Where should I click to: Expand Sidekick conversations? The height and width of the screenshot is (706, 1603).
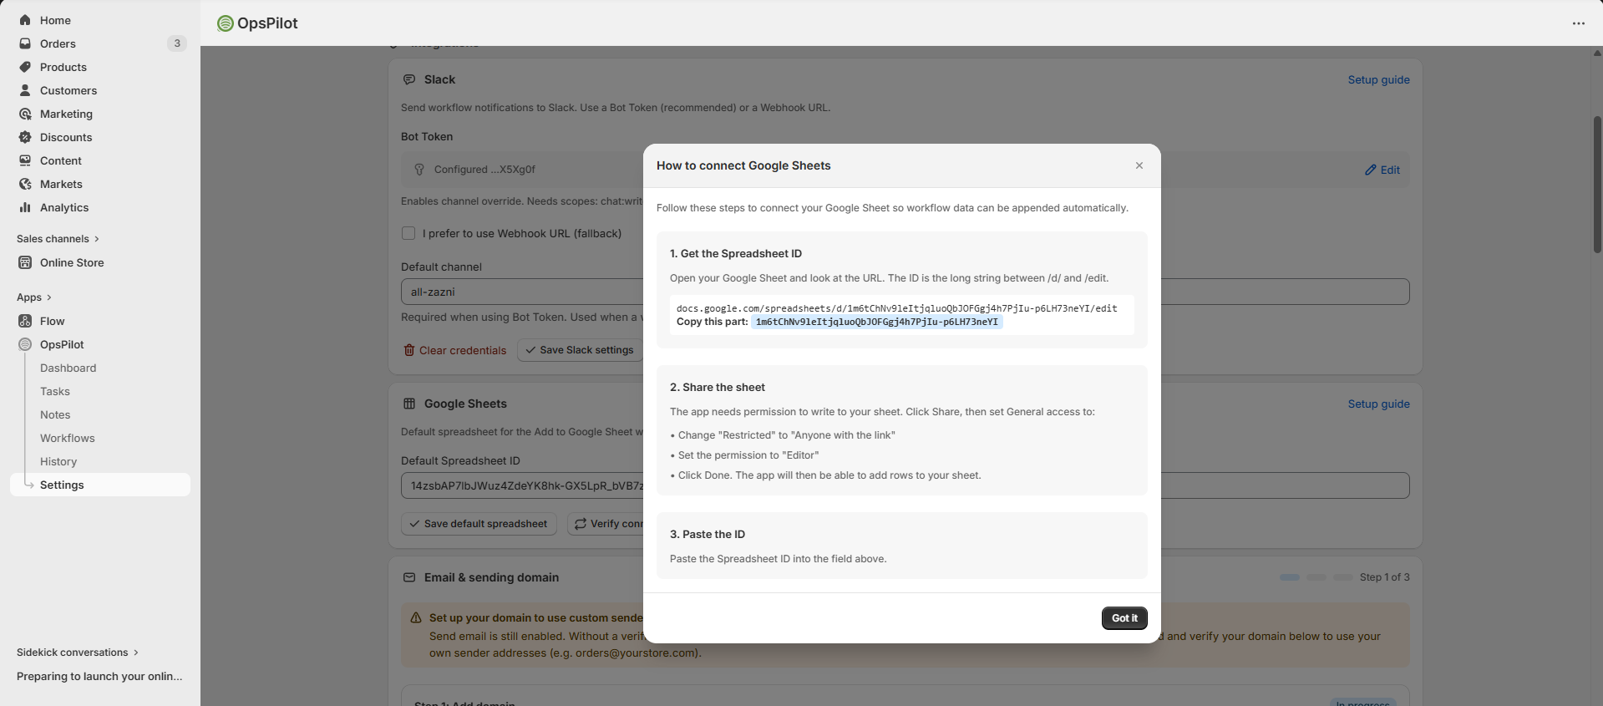(x=136, y=653)
